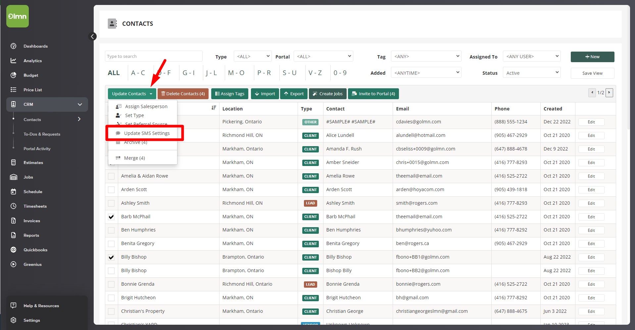Check the Benita Gregory row
The image size is (635, 330).
point(111,243)
